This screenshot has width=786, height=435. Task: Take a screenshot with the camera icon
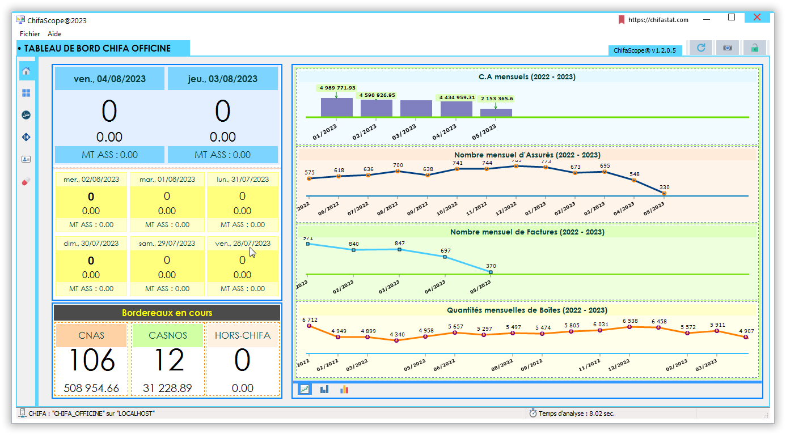click(x=728, y=48)
